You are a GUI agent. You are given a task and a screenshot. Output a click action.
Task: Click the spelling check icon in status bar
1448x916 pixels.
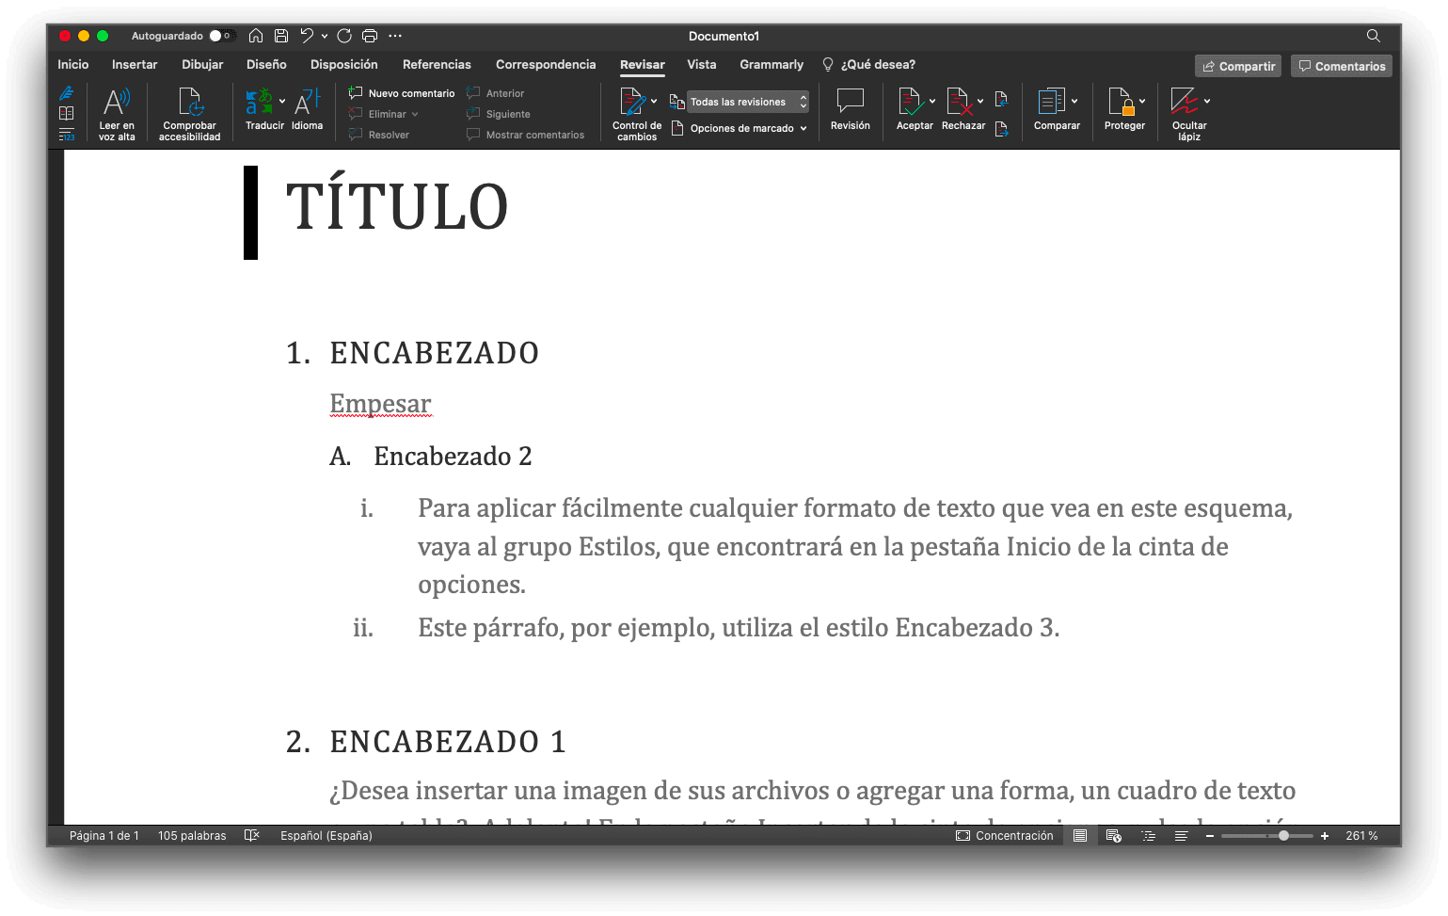pyautogui.click(x=251, y=835)
